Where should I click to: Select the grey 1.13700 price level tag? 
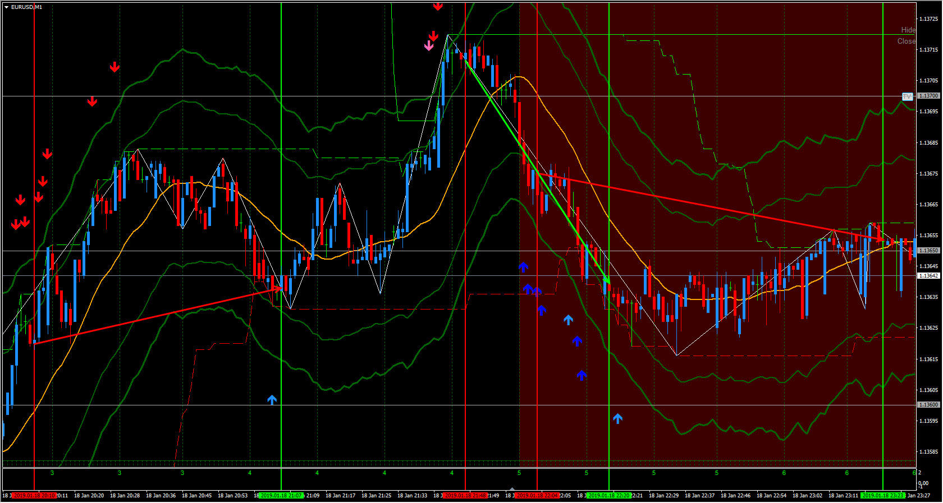(x=928, y=96)
